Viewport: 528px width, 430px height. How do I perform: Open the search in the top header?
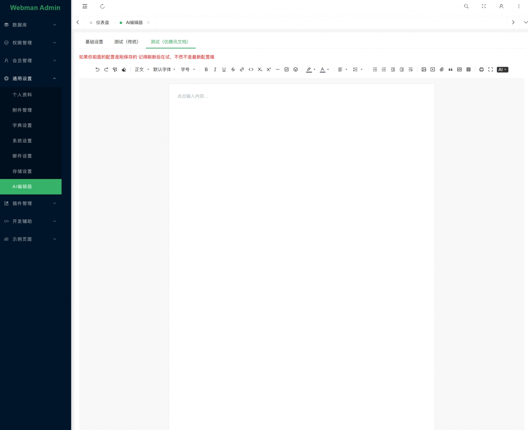pyautogui.click(x=466, y=6)
